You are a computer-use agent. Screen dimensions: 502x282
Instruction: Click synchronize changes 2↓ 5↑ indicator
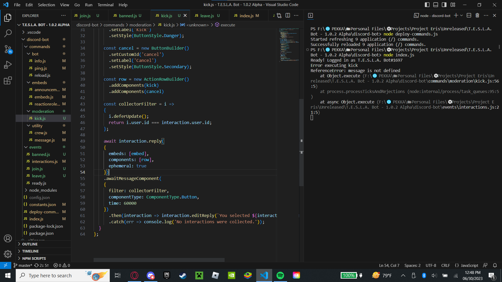42,265
